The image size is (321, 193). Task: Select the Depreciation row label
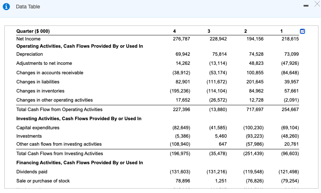pos(30,54)
